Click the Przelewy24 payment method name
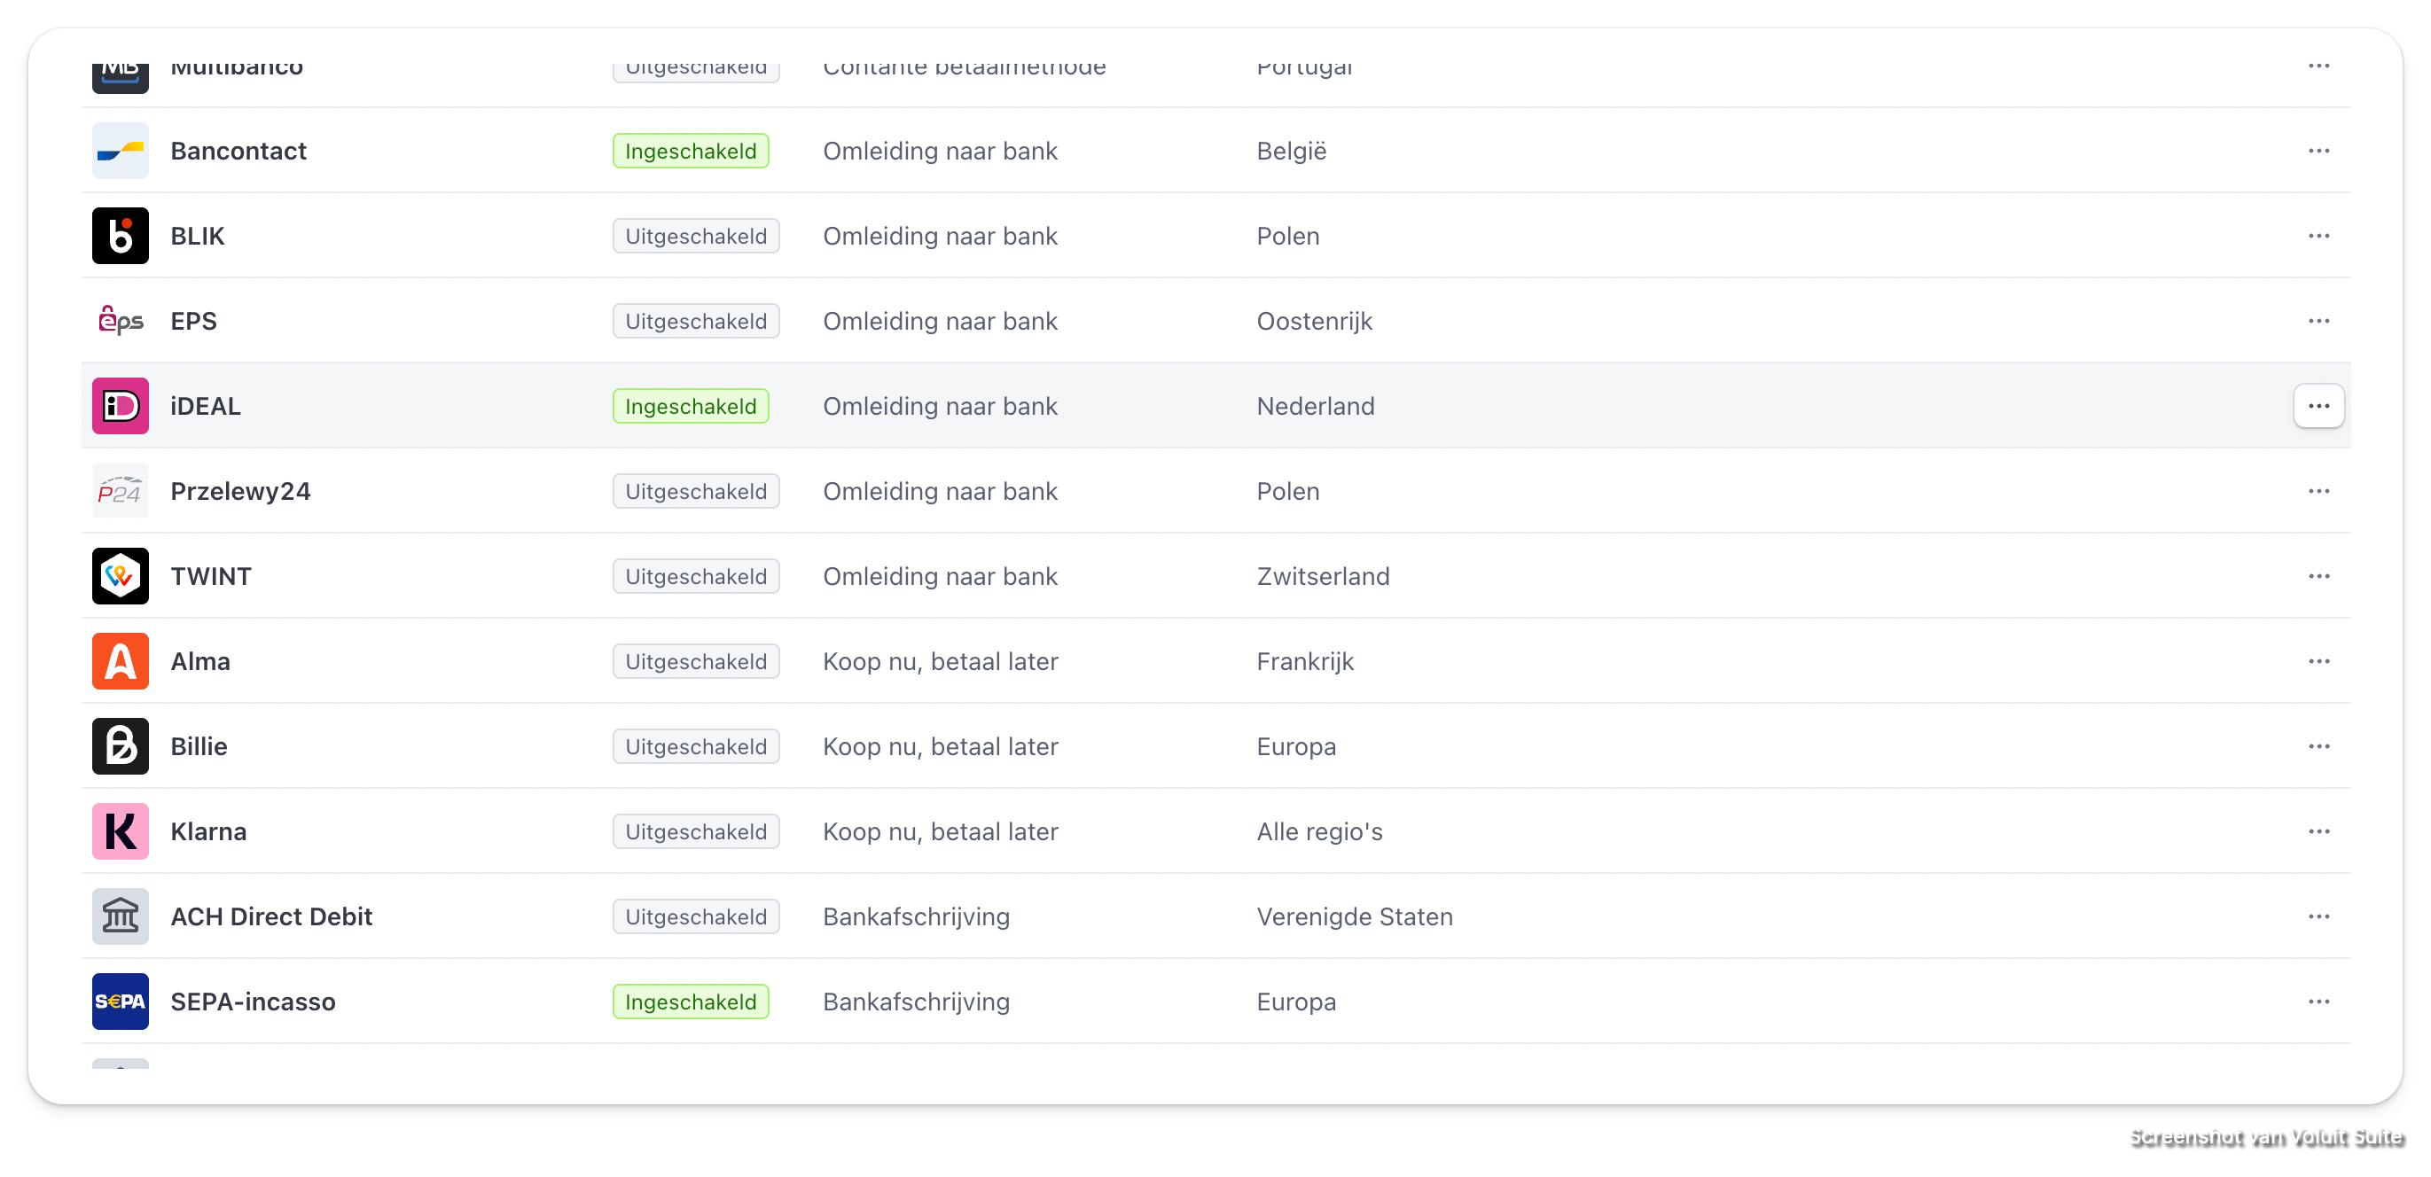This screenshot has width=2431, height=1177. coord(239,491)
